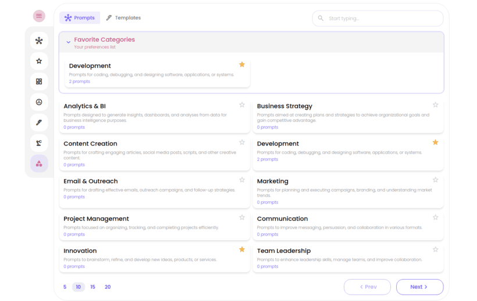The width and height of the screenshot is (477, 301).
Task: Select the highlighted shapes categories sidebar icon
Action: click(39, 164)
